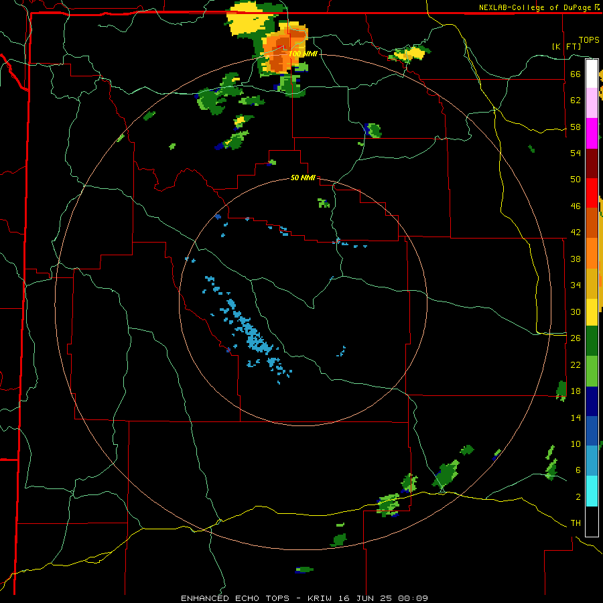Pick the navy blue legend swatch
The height and width of the screenshot is (603, 603).
click(592, 401)
